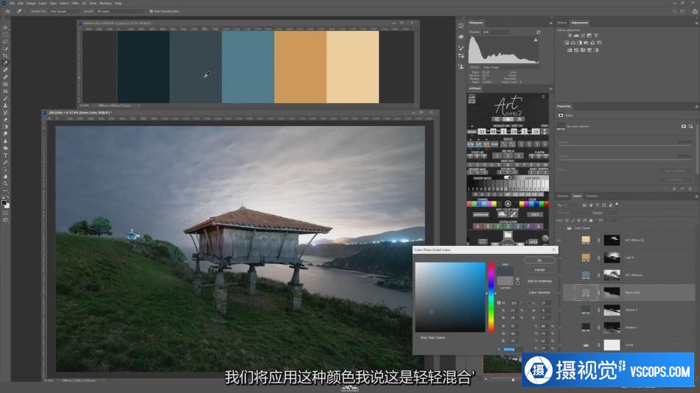The image size is (700, 393).
Task: Collapse the Color Theme layer group
Action: pyautogui.click(x=564, y=228)
